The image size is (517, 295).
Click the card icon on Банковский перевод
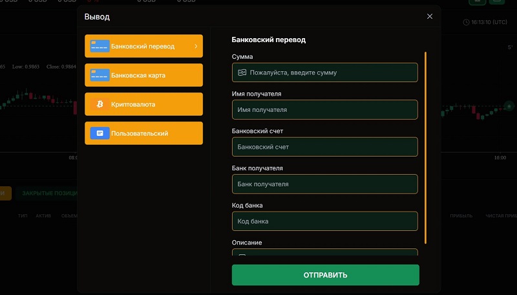coord(100,46)
